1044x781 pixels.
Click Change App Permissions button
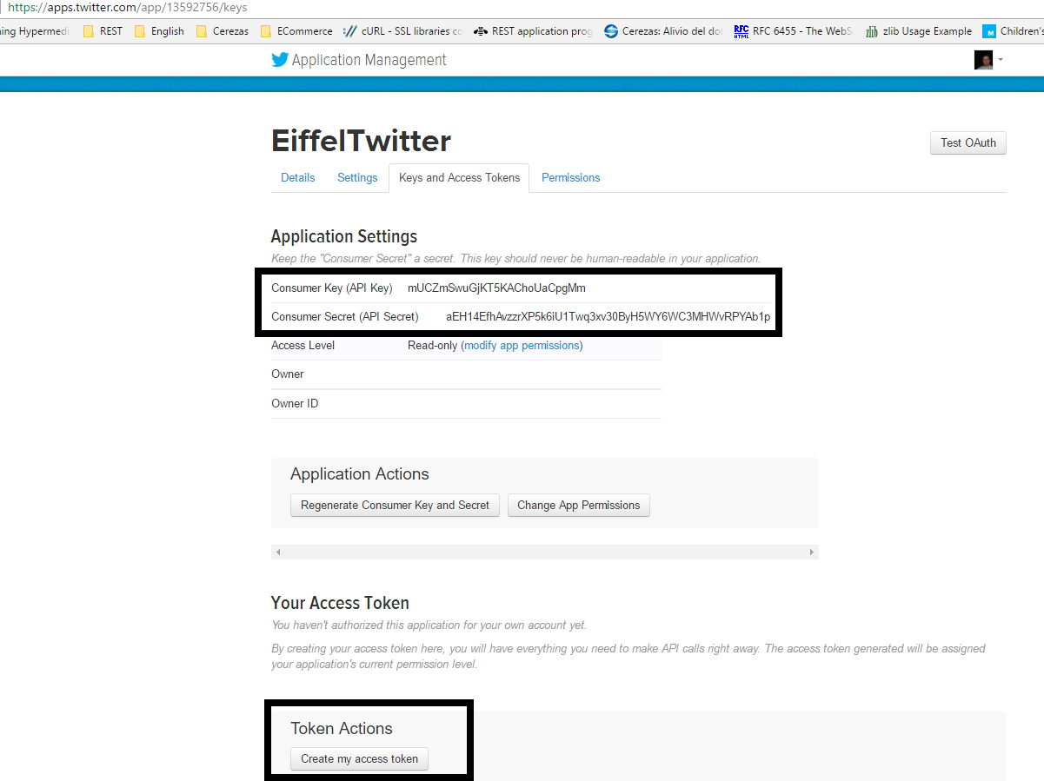point(579,505)
